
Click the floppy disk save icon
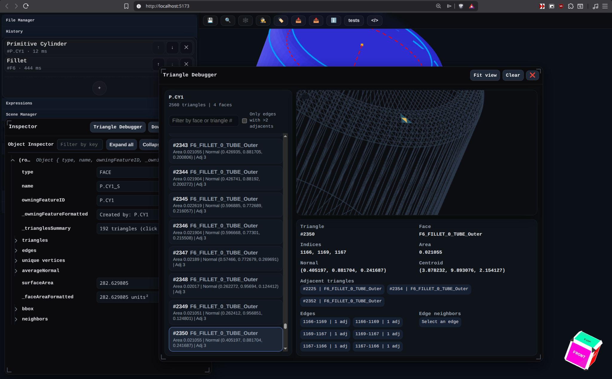coord(210,20)
